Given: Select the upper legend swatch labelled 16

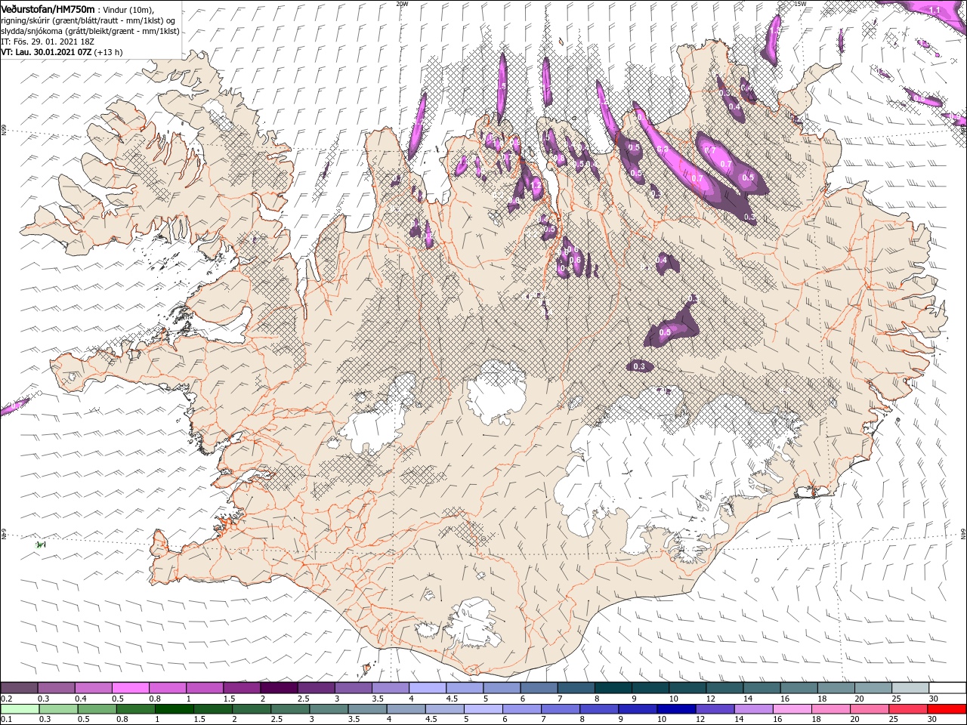Looking at the screenshot, I should 799,688.
